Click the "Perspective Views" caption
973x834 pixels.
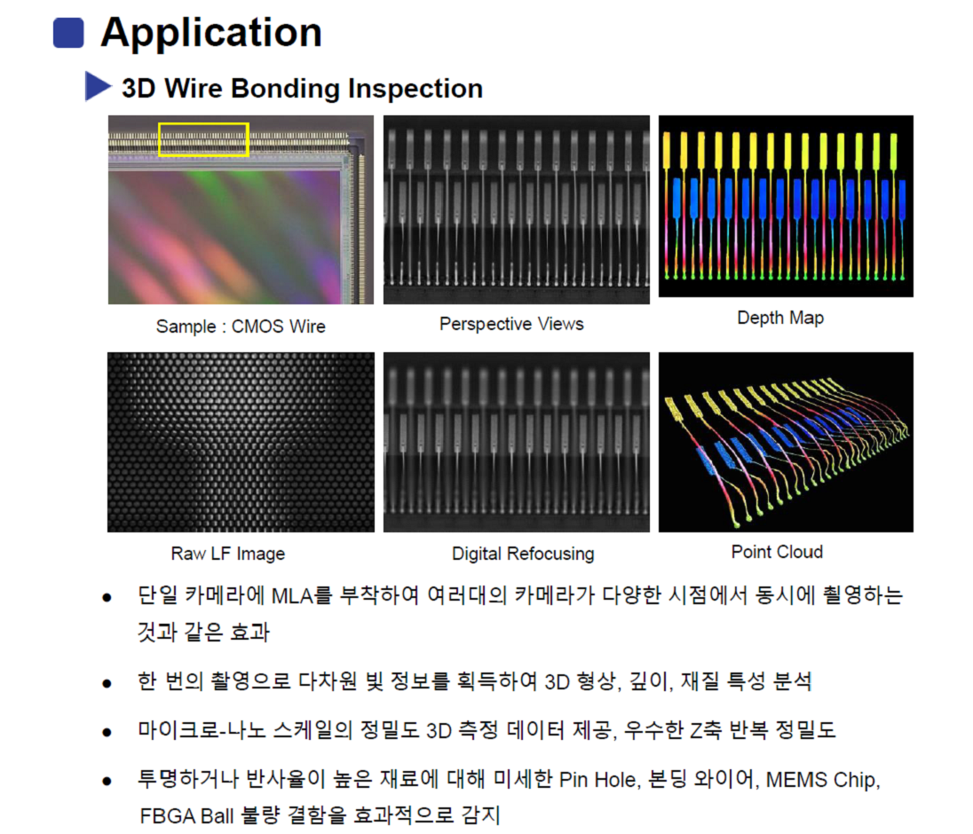(x=511, y=324)
